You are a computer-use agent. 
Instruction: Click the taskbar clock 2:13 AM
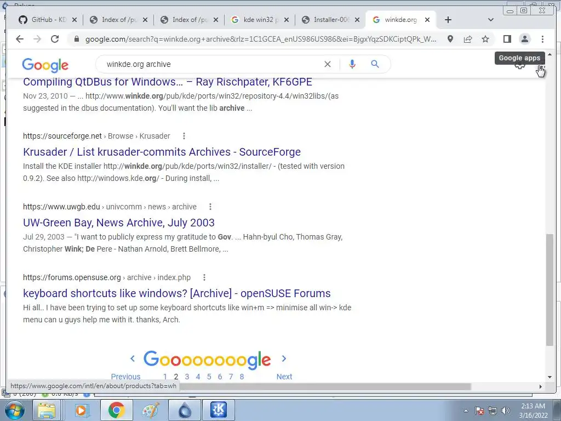533,411
